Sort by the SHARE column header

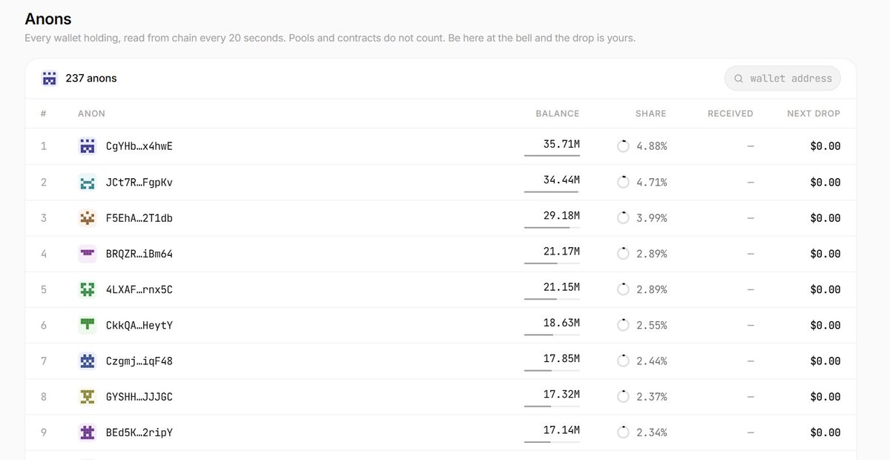pyautogui.click(x=651, y=114)
